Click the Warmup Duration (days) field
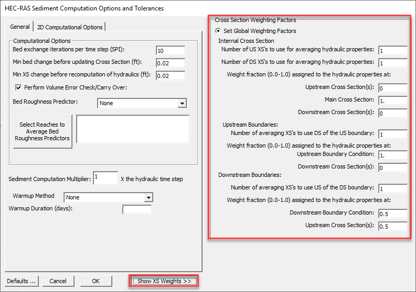 [137, 209]
